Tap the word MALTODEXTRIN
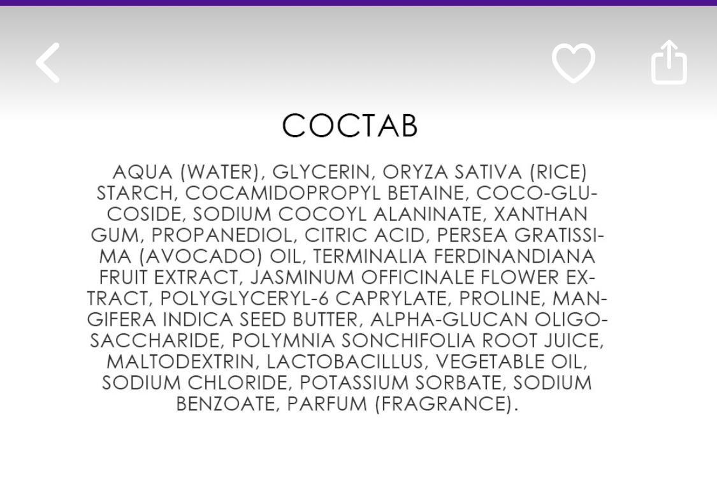The height and width of the screenshot is (501, 717). [x=180, y=361]
